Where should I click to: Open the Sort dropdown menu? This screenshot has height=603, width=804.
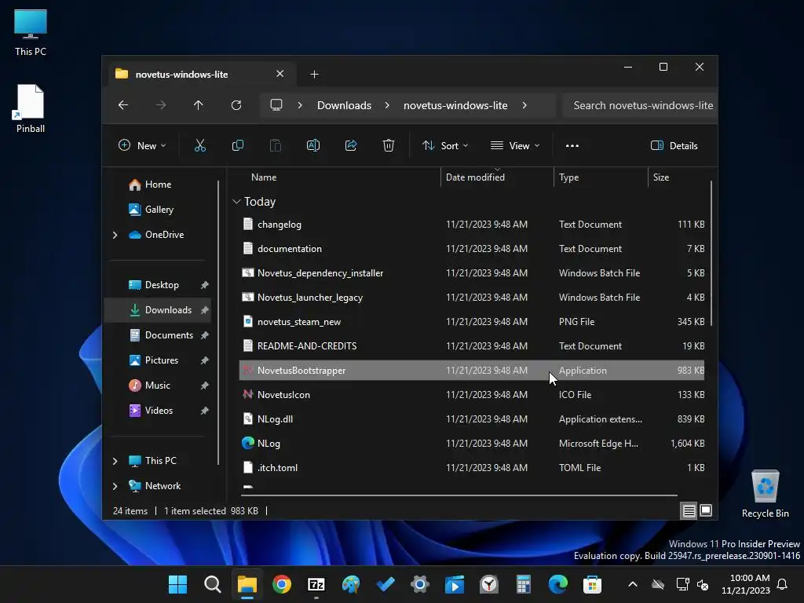[x=445, y=145]
